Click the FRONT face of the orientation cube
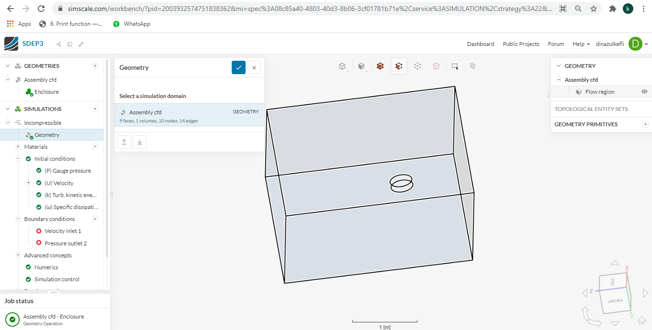Screen dimensions: 652x330 (615, 301)
